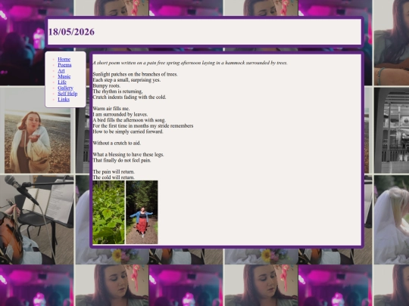
Task: Open the Life link
Action: click(x=62, y=82)
